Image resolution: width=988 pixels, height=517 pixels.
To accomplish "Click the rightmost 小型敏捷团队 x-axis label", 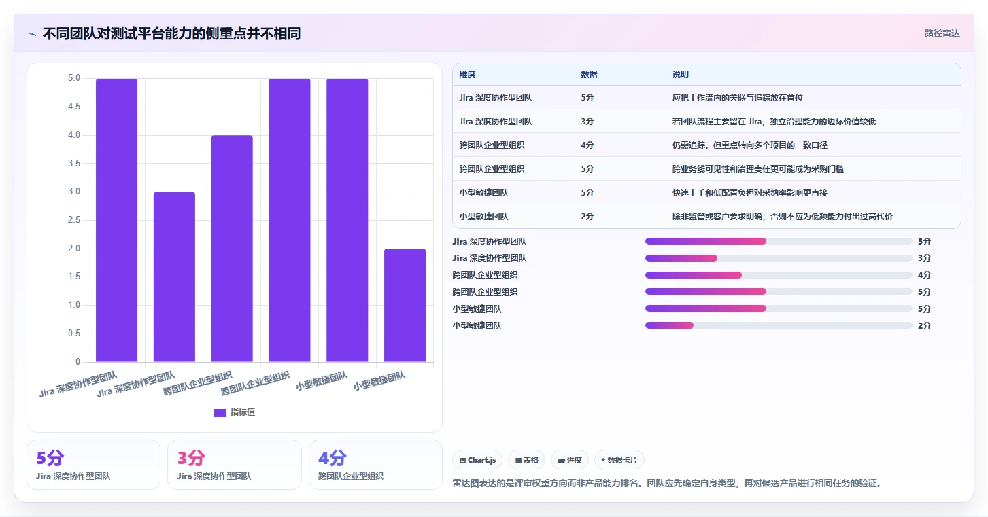I will 379,381.
